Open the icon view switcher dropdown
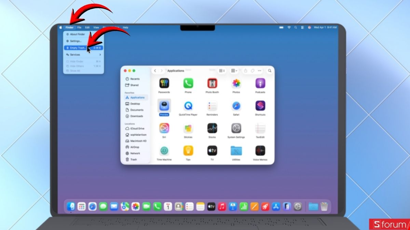 click(222, 71)
